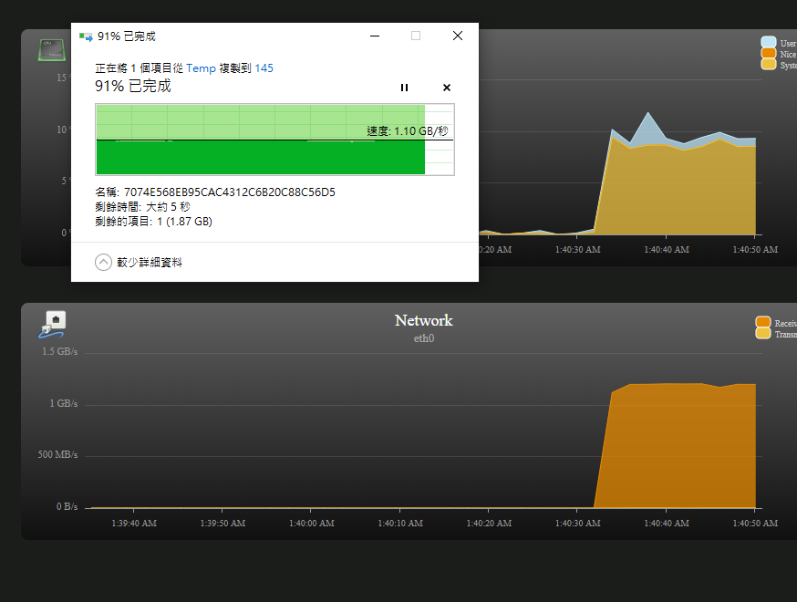Toggle the Nice legend swatch in CPU chart
797x602 pixels.
coord(768,54)
